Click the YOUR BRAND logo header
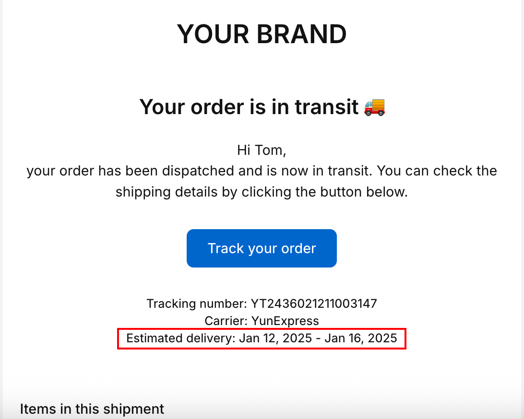 click(x=262, y=34)
